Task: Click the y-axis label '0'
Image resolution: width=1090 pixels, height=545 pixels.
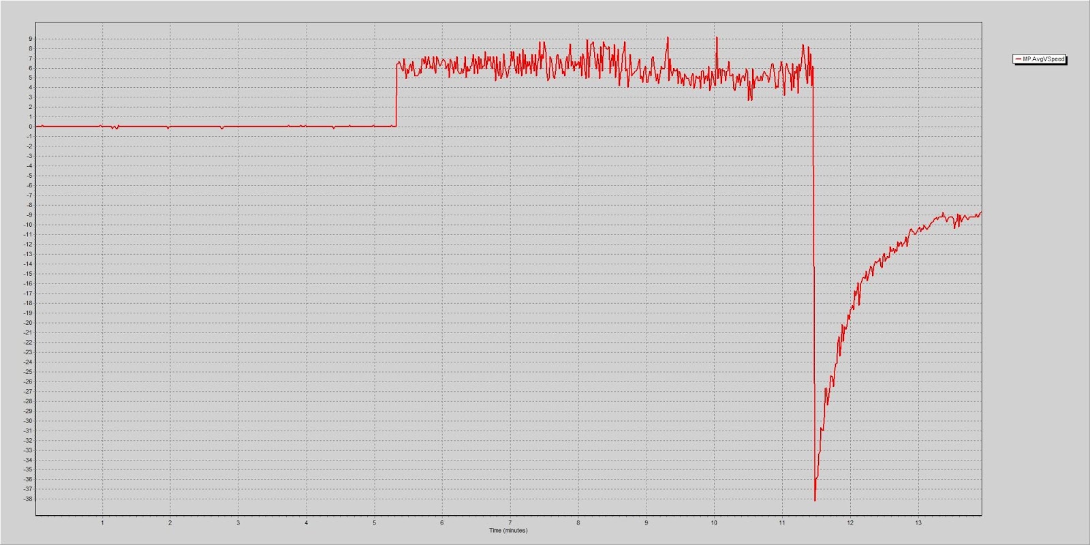Action: tap(30, 127)
